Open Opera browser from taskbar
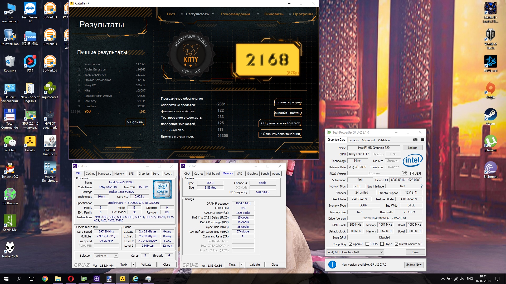This screenshot has width=506, height=284. tap(71, 279)
